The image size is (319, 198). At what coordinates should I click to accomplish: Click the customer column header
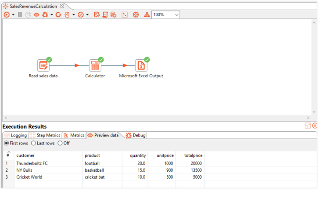coord(25,155)
